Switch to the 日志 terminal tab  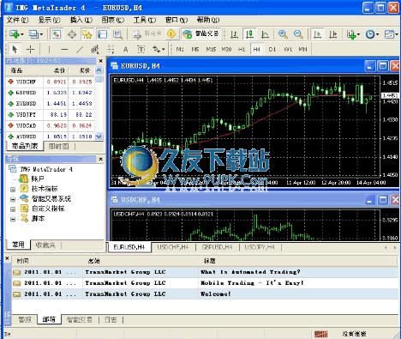point(111,319)
